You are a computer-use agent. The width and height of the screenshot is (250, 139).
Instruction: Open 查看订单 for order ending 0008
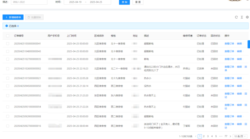click(229, 116)
